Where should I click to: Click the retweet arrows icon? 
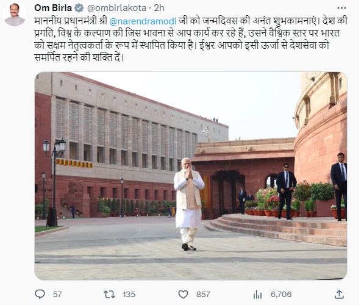tap(109, 294)
